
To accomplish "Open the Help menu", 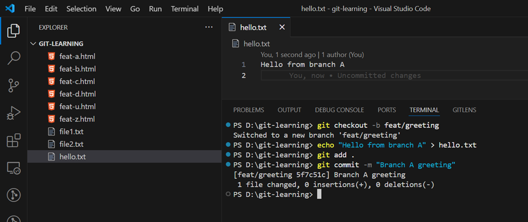I will 215,9.
